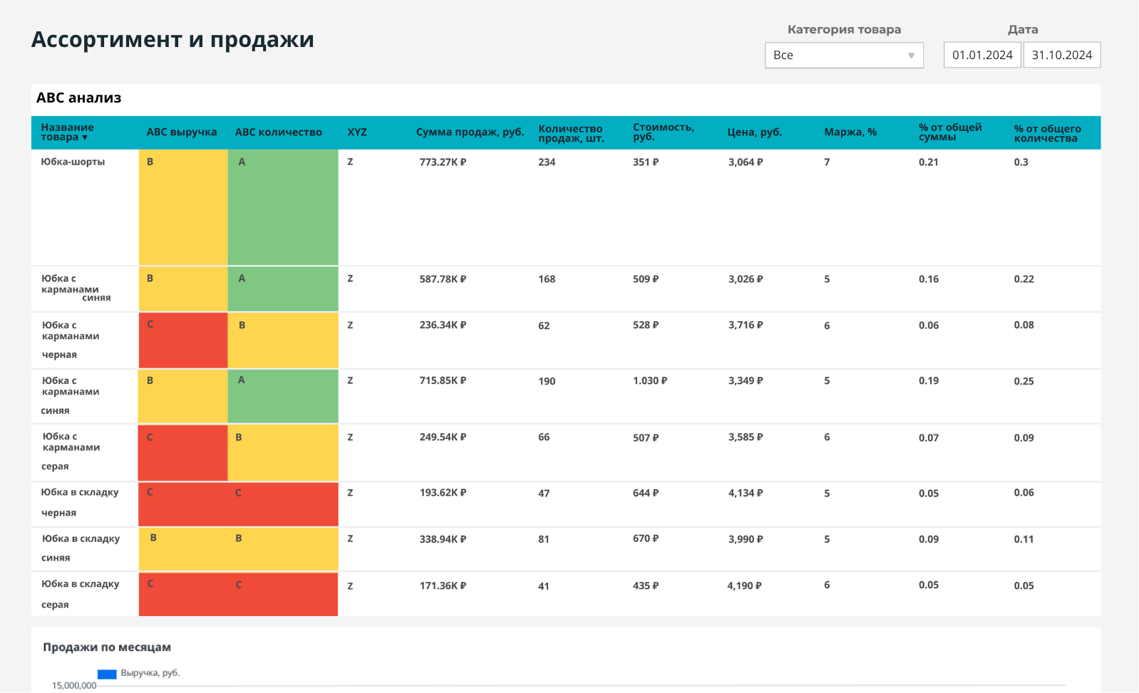Click the Выручка, руб. chart legend marker
This screenshot has width=1139, height=693.
107,674
